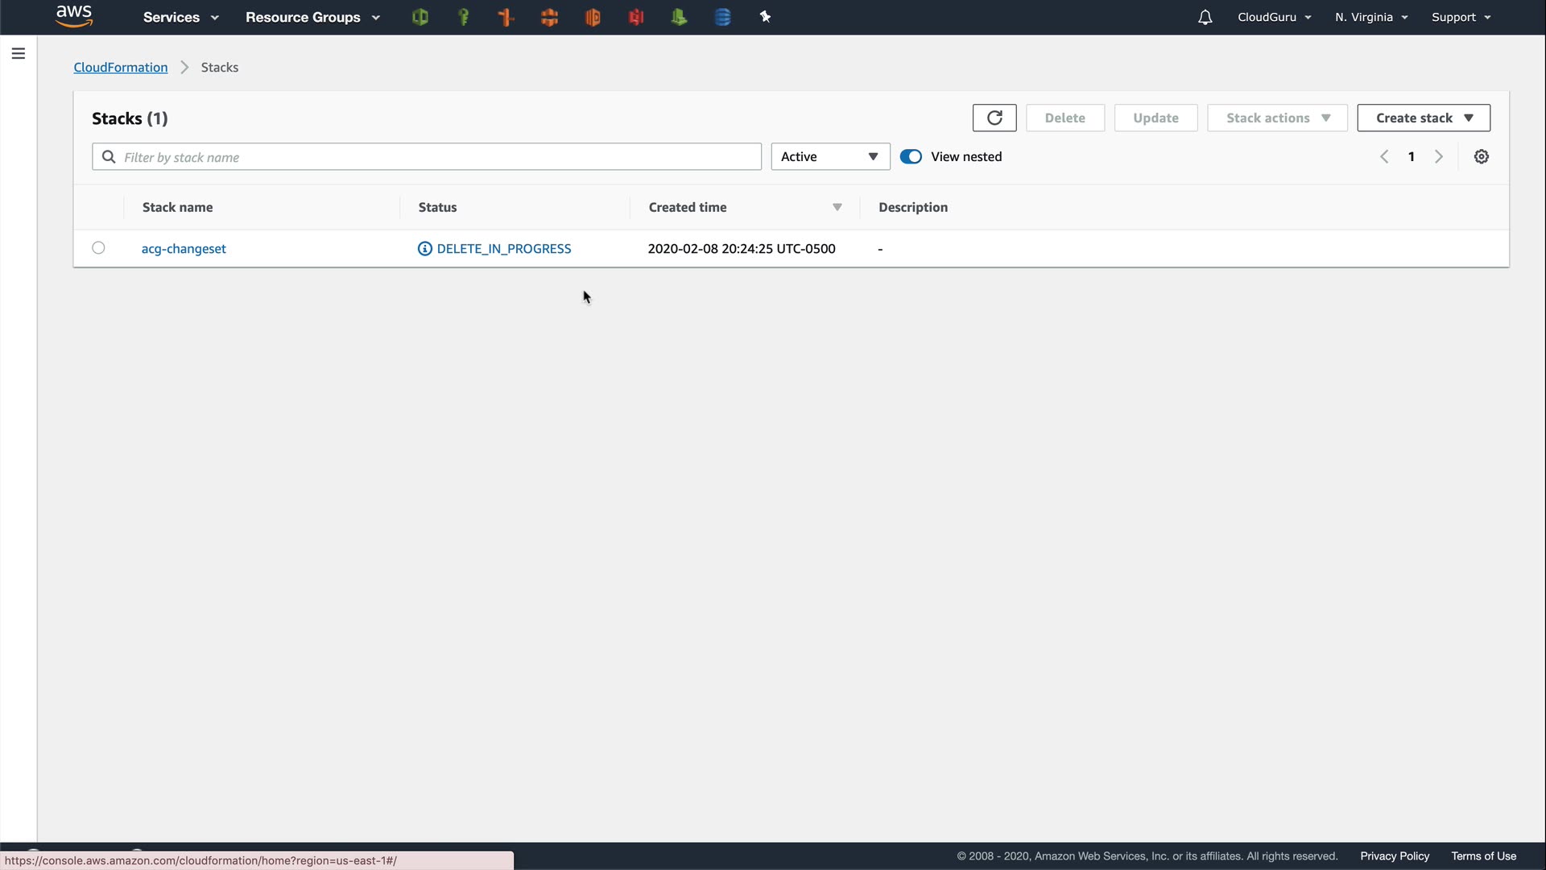Go to AWS console home logo

pos(74,16)
